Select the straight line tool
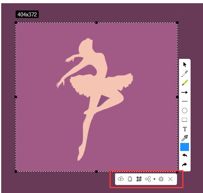 click(x=185, y=101)
